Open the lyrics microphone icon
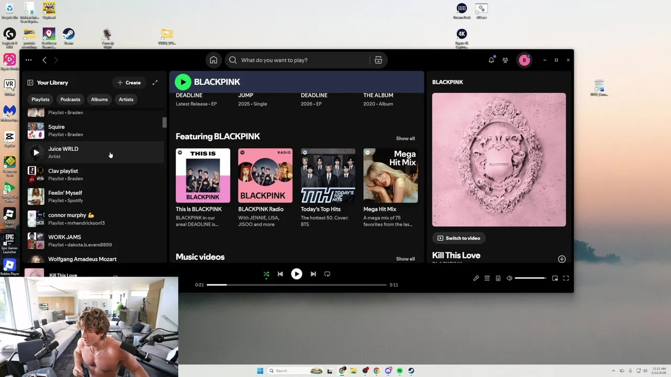The image size is (671, 377). pos(476,279)
